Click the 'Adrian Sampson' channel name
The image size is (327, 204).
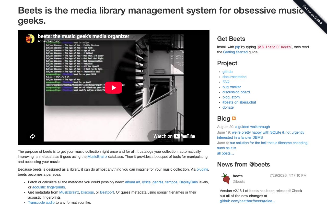coord(49,41)
